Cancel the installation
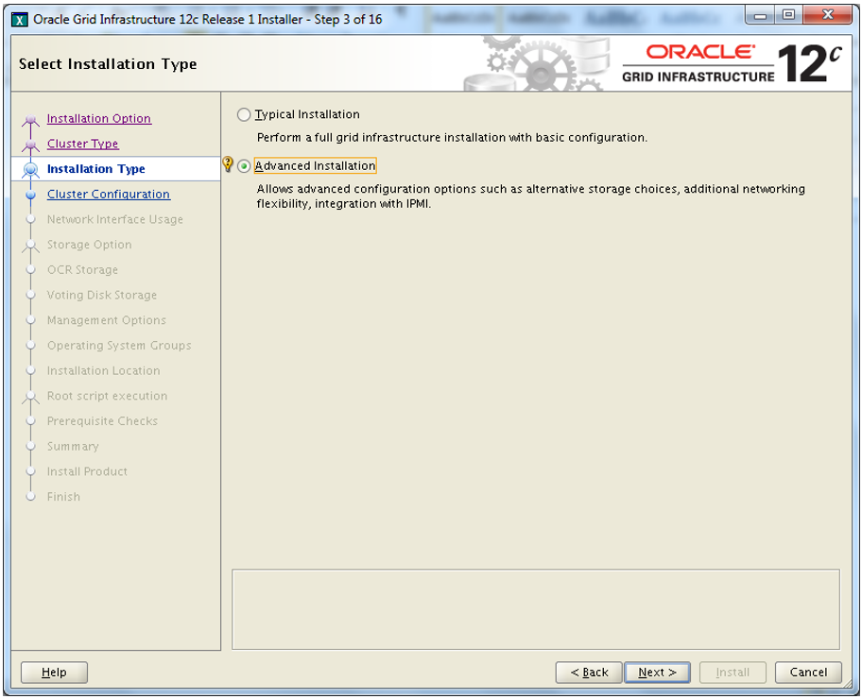The height and width of the screenshot is (699, 862). point(808,672)
